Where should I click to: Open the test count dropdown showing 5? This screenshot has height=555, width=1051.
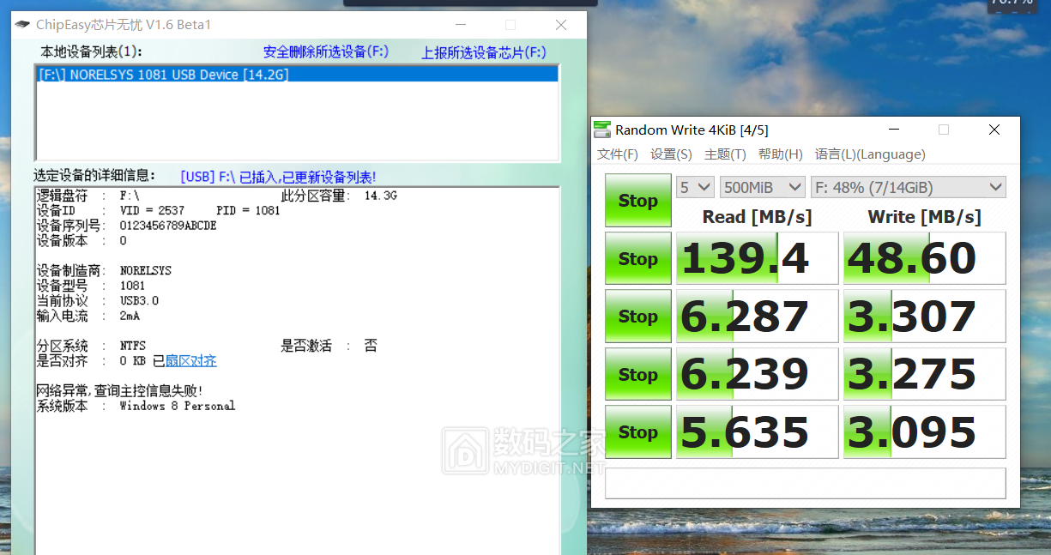pos(695,186)
